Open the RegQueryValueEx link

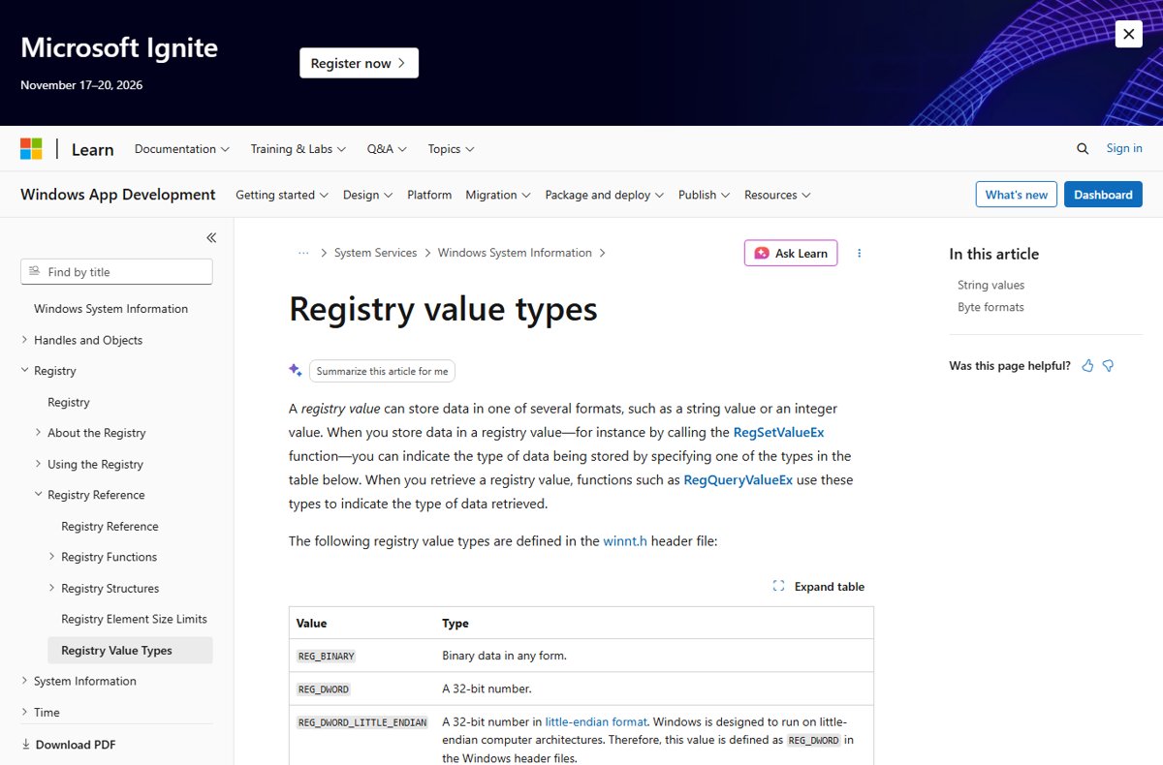pyautogui.click(x=738, y=479)
